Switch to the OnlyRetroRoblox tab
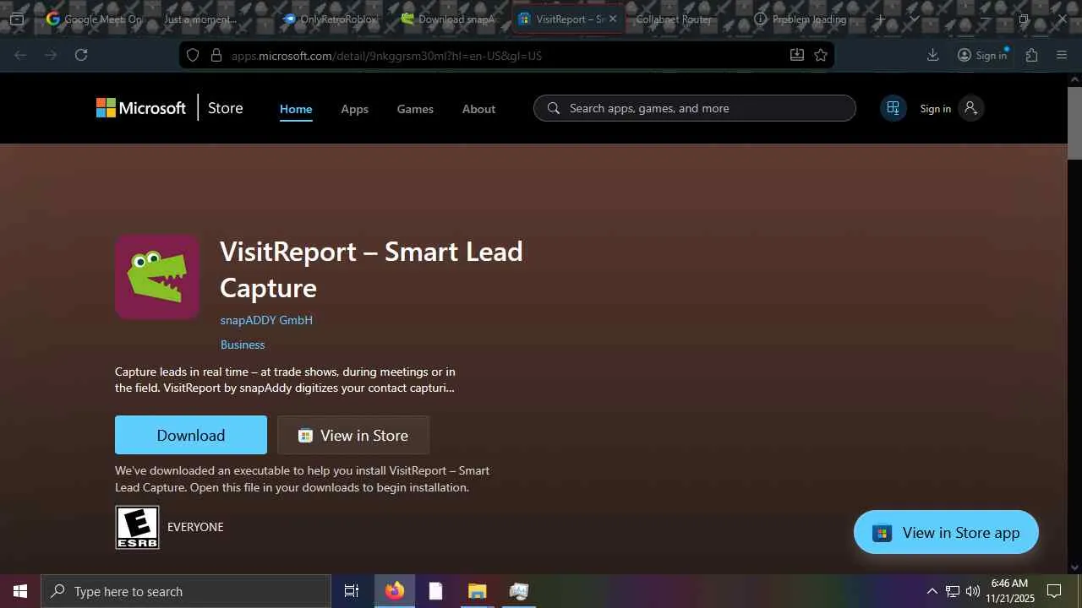The image size is (1082, 608). (330, 19)
